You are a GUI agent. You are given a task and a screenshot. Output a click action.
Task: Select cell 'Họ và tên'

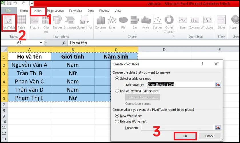29,57
